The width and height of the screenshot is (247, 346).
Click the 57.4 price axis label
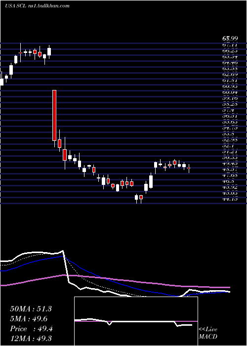(x=228, y=110)
